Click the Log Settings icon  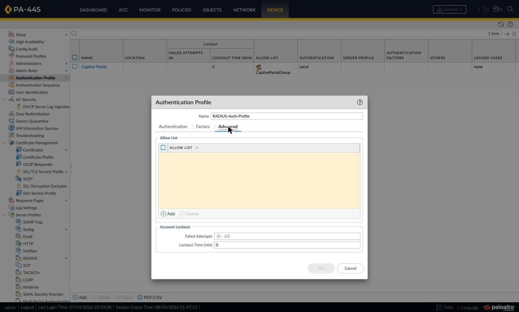(x=11, y=208)
